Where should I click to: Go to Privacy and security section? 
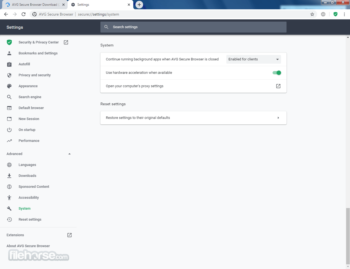point(34,75)
